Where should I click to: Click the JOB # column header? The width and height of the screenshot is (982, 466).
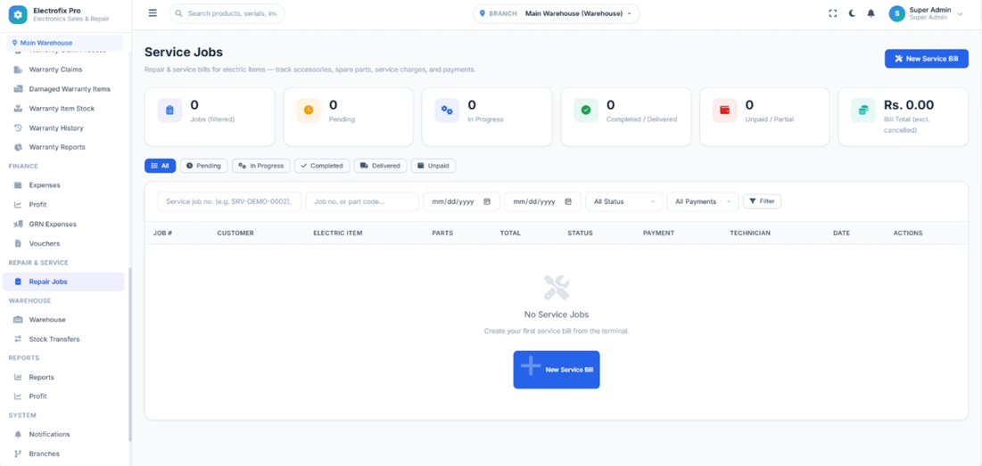click(x=163, y=233)
